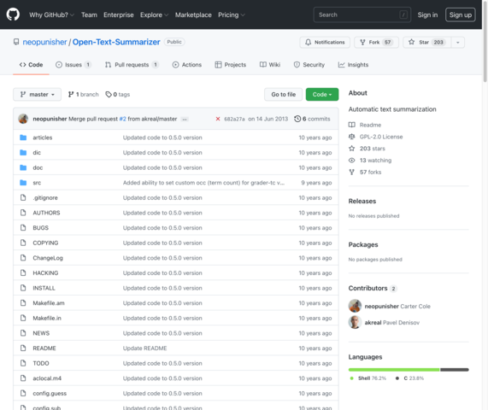
Task: Open the AUTHORS file
Action: point(46,213)
